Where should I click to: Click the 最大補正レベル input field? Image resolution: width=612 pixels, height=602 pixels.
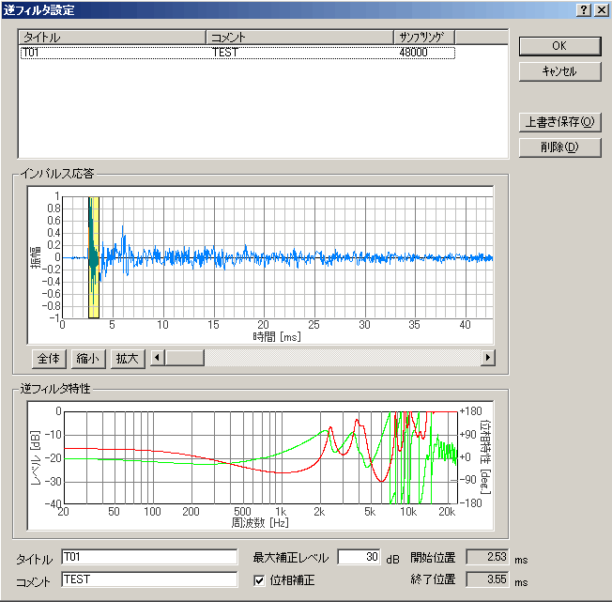tap(360, 557)
